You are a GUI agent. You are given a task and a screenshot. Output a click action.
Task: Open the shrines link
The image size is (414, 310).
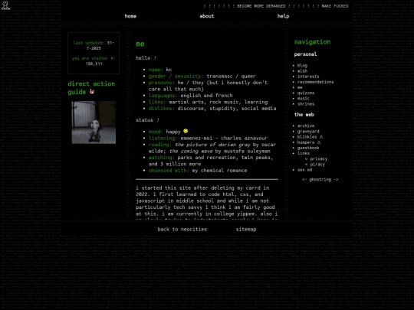pos(306,104)
